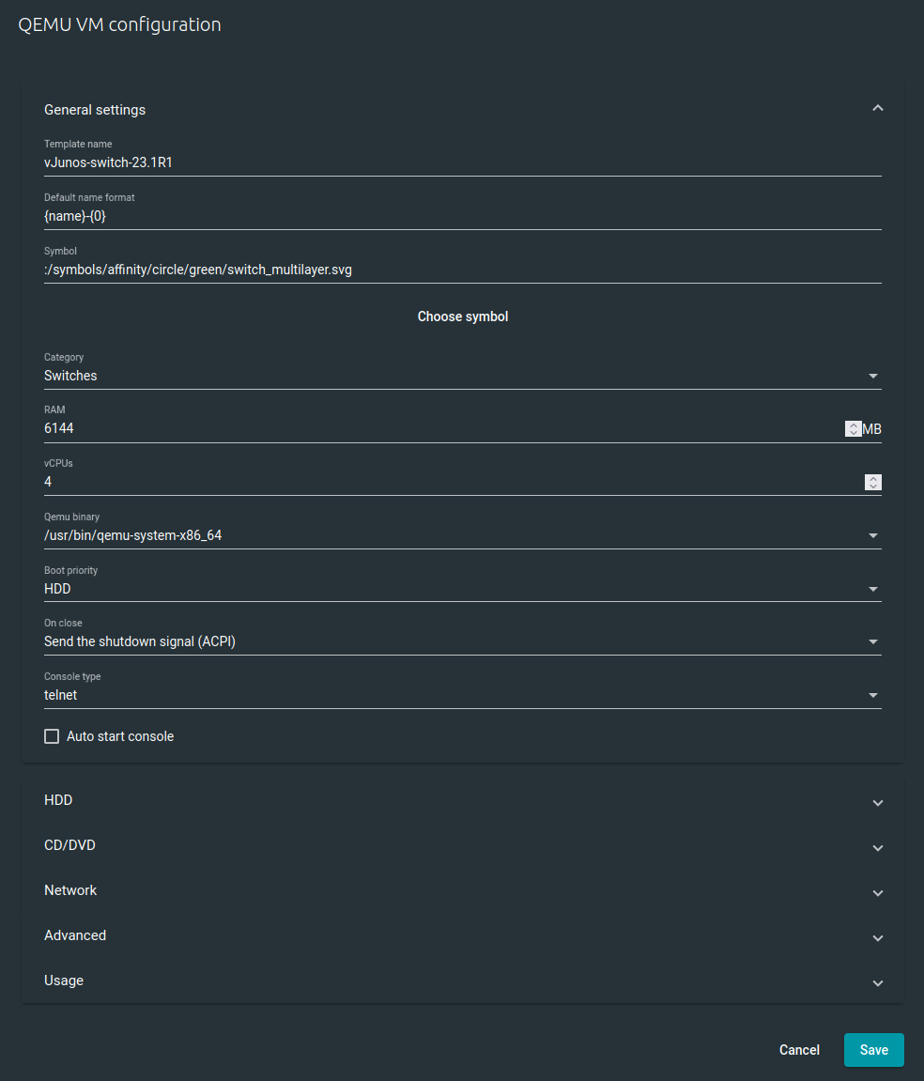Open the Qemu binary dropdown

coord(463,535)
